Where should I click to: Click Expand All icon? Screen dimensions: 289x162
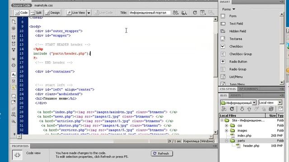[x=14, y=50]
